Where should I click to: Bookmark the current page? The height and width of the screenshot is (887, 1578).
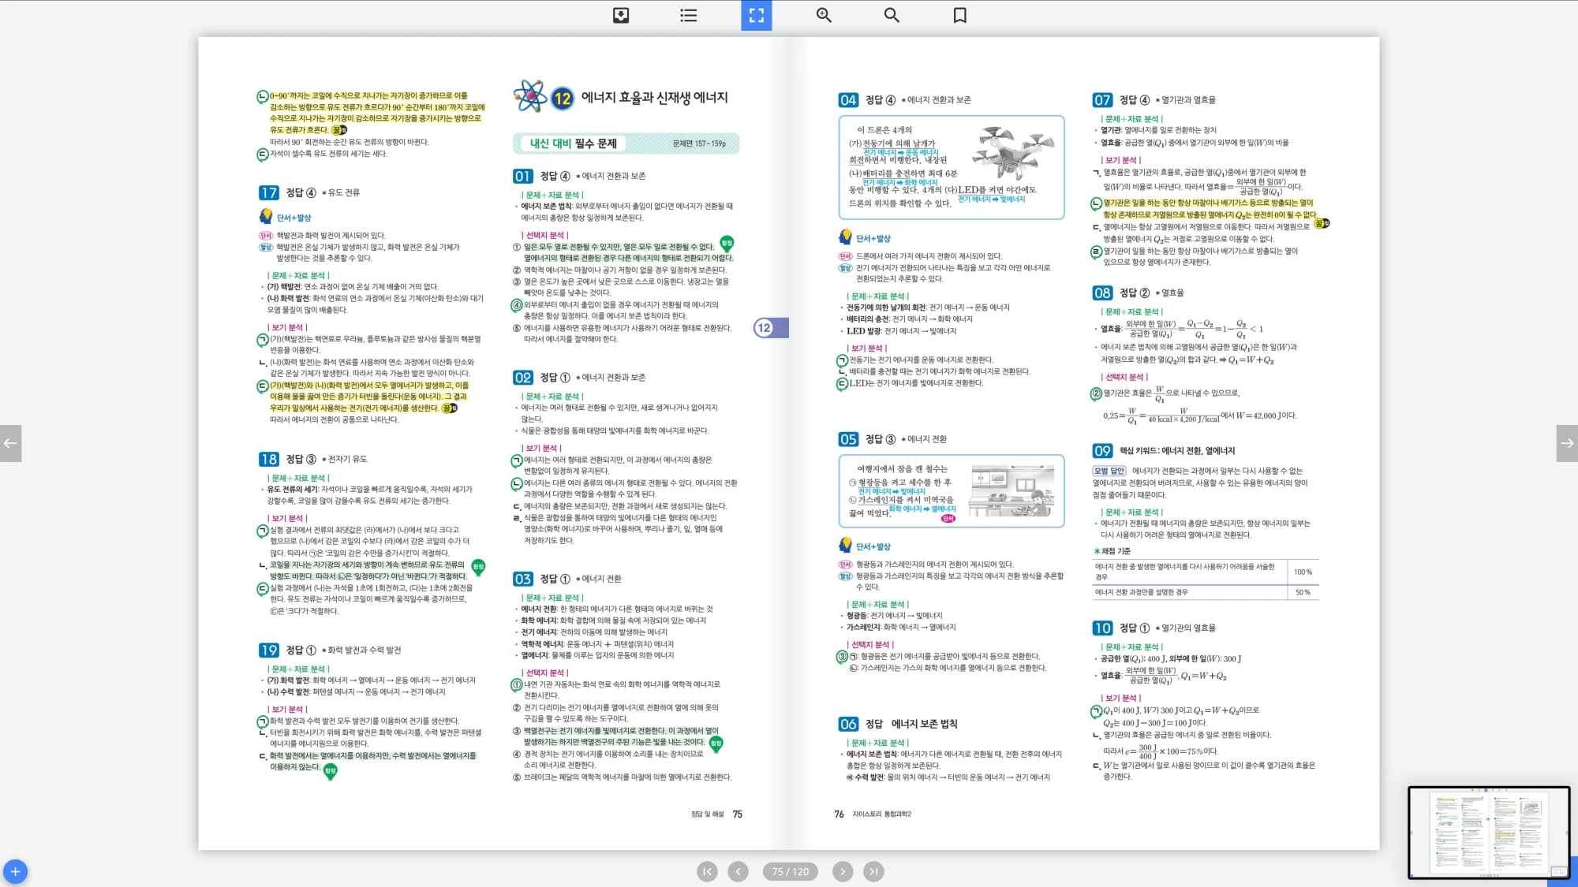[959, 15]
